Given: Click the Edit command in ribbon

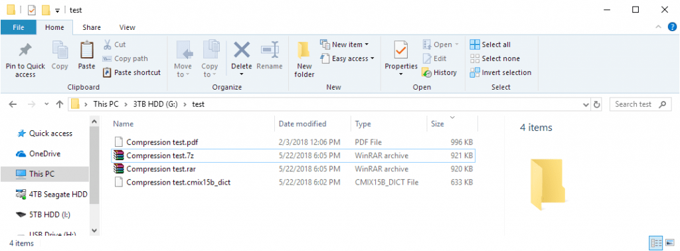Looking at the screenshot, I should [434, 58].
